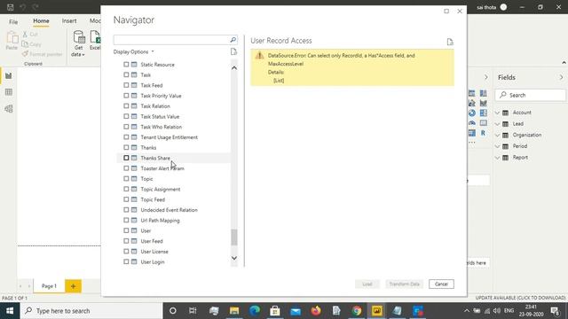Open the Data view icon in left sidebar
Screen dimensions: 568x319
[8, 92]
